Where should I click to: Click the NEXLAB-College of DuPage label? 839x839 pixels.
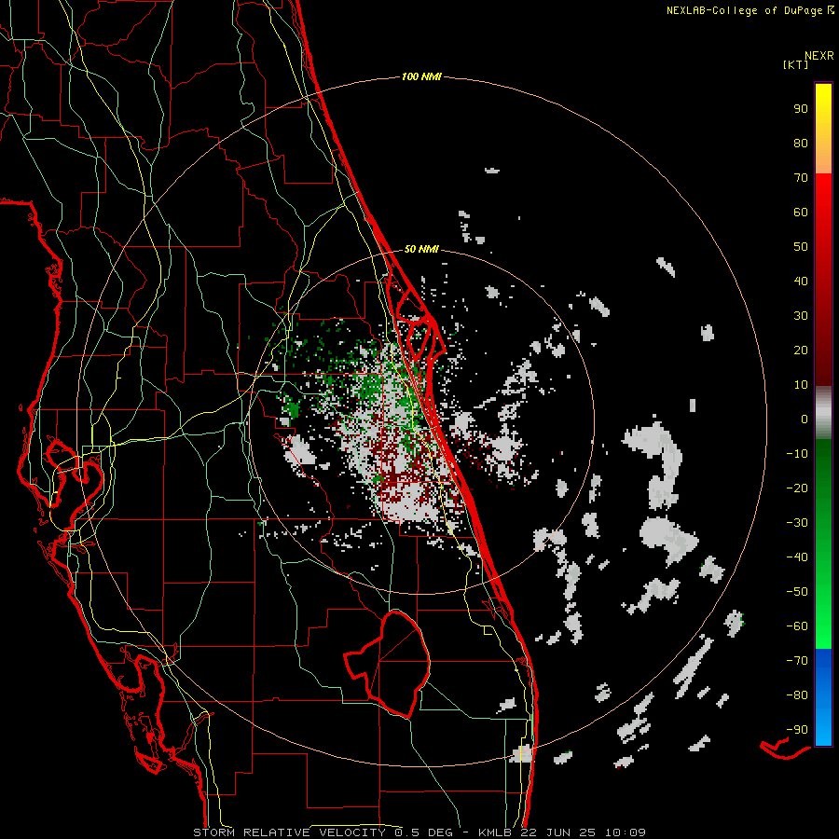745,10
